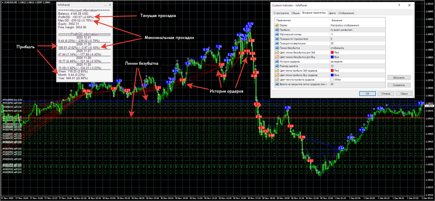Click the blue 3.32 profit label on chart
435x201 pixels.
point(421,103)
